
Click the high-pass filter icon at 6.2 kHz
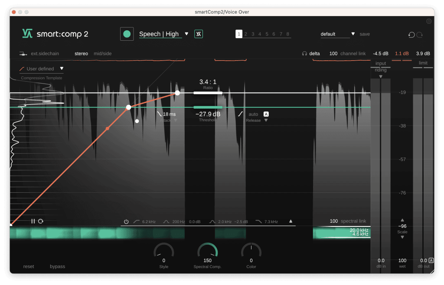point(136,221)
